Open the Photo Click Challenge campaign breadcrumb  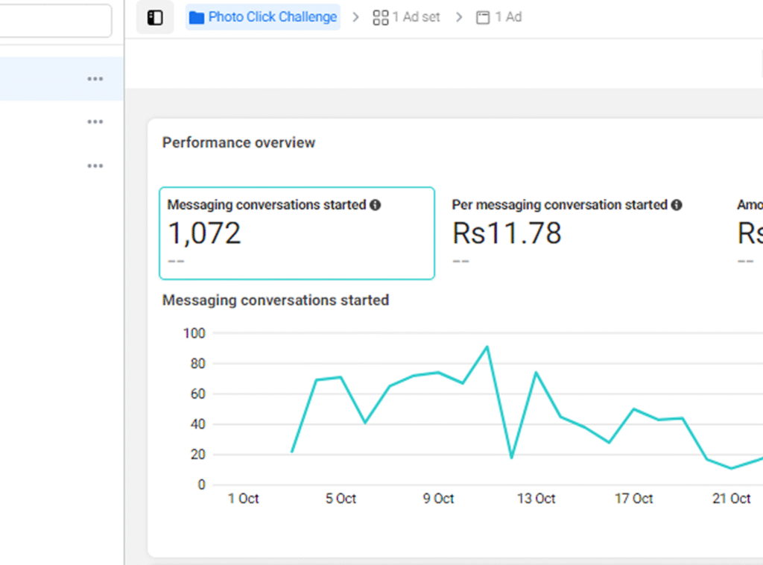tap(263, 17)
